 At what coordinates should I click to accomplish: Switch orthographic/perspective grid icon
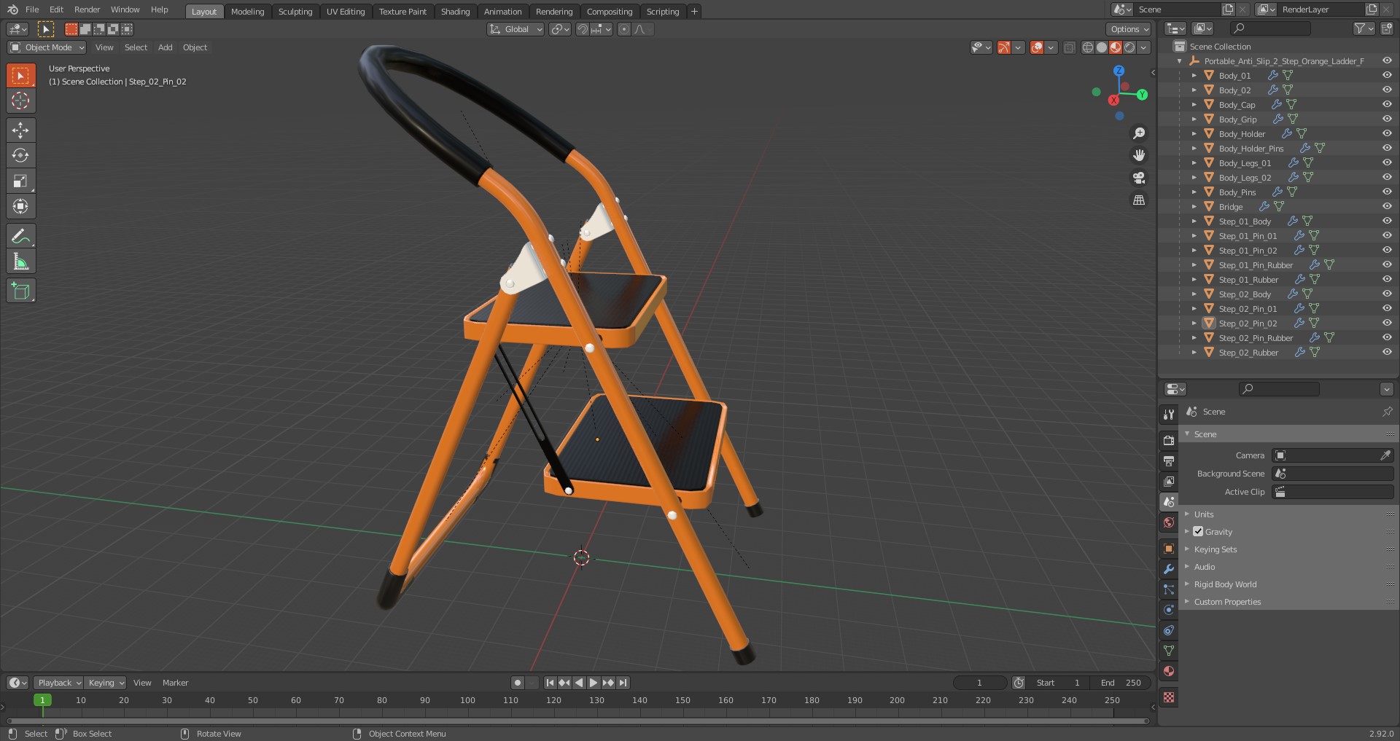click(x=1138, y=200)
